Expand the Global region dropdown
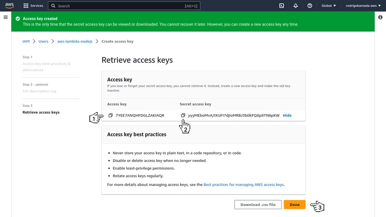Viewport: 386px width, 217px height. (329, 6)
